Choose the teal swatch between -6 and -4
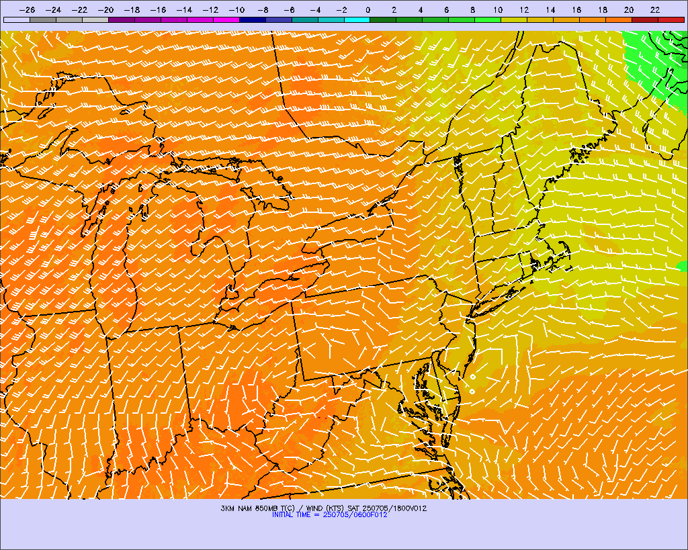This screenshot has height=550, width=688. (x=305, y=19)
